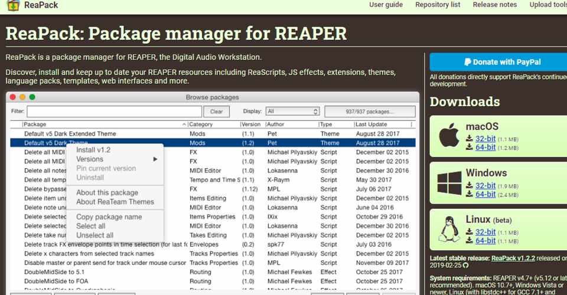Click the GitHub icon after release date
This screenshot has height=295, width=567.
click(x=465, y=265)
